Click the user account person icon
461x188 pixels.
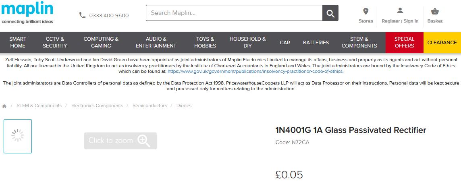click(400, 11)
